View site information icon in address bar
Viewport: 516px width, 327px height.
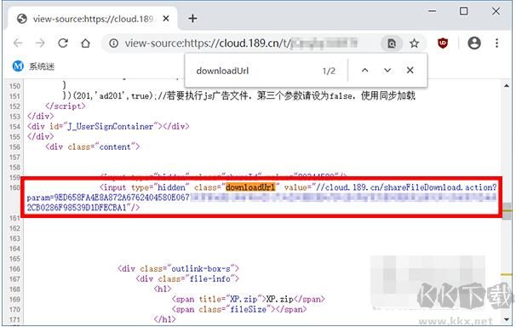point(113,43)
